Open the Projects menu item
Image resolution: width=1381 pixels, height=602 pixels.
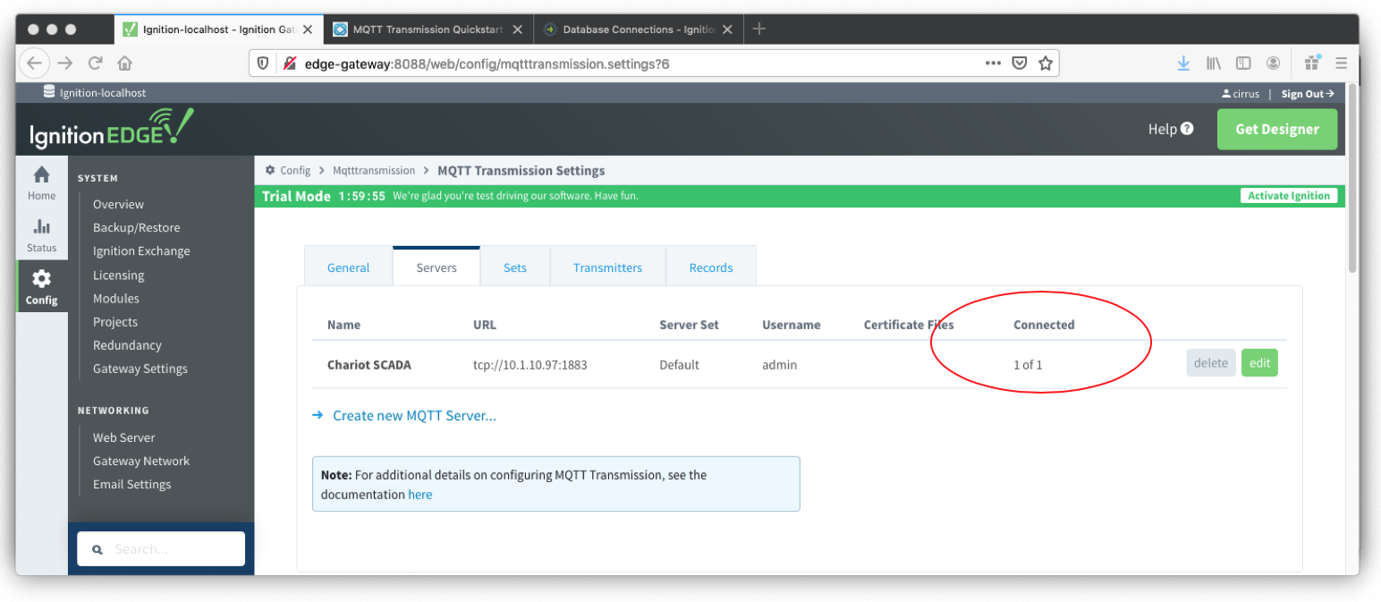[x=115, y=322]
